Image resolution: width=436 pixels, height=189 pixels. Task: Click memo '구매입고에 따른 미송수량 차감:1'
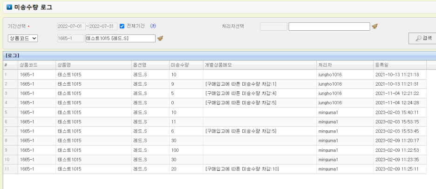coord(241,84)
